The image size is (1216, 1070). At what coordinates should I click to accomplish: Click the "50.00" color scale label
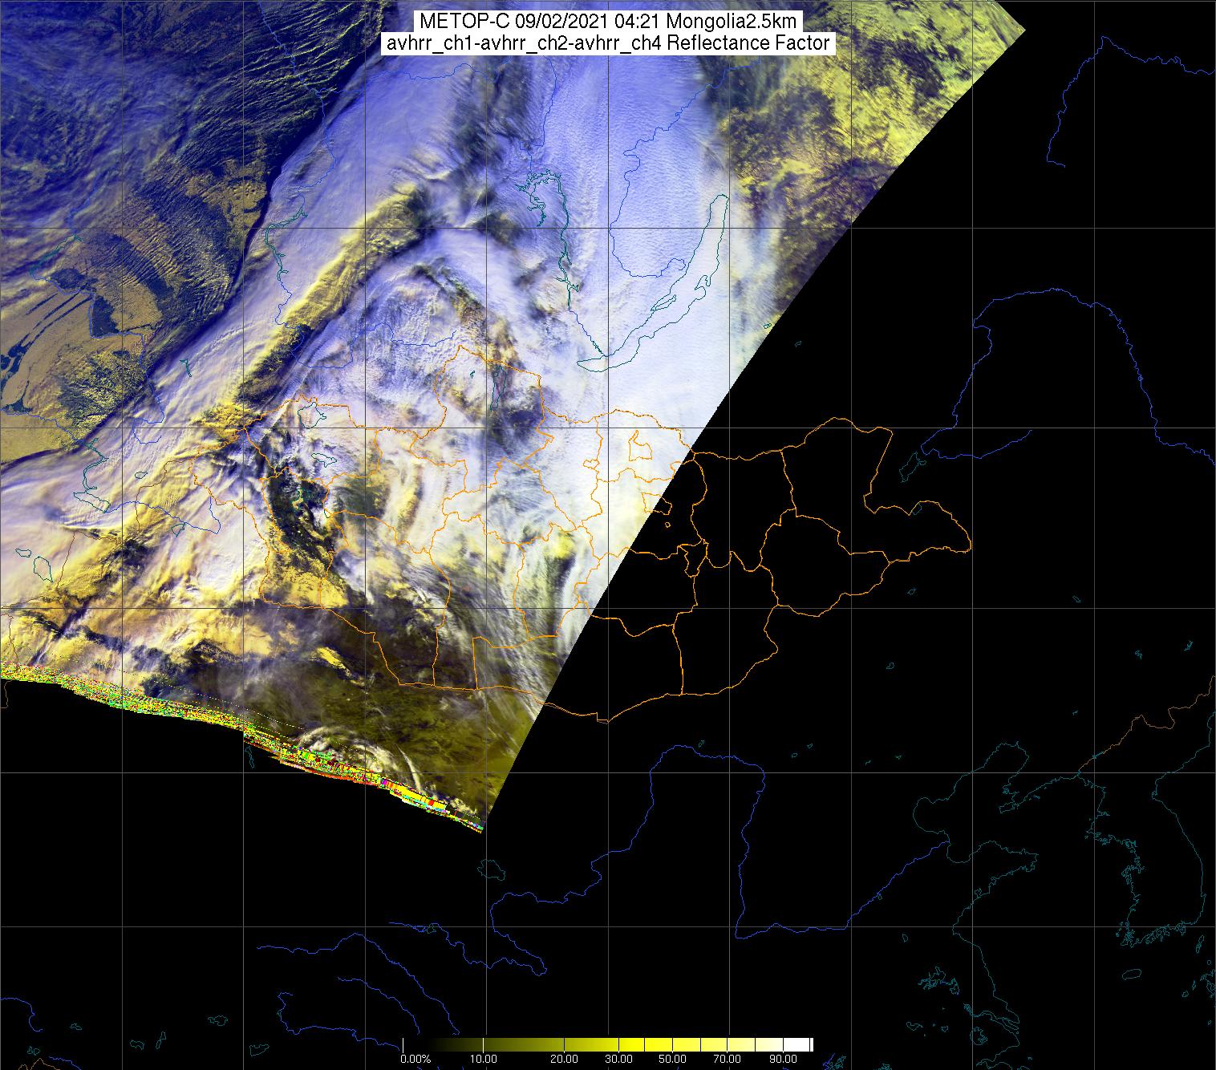pos(672,1060)
